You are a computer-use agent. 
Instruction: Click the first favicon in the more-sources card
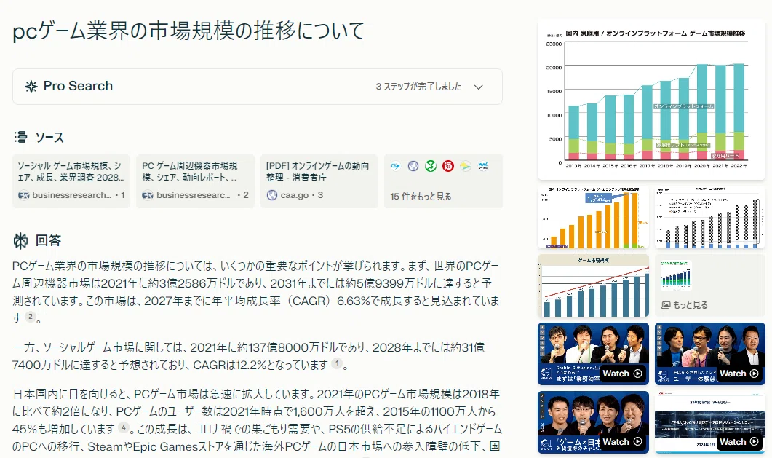[396, 166]
